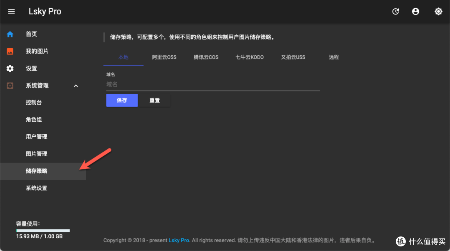Open the hamburger navigation menu
Viewport: 450px width, 251px height.
[x=11, y=12]
